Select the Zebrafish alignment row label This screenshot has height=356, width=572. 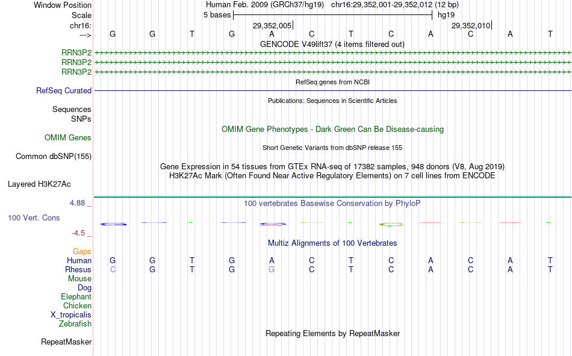75,323
